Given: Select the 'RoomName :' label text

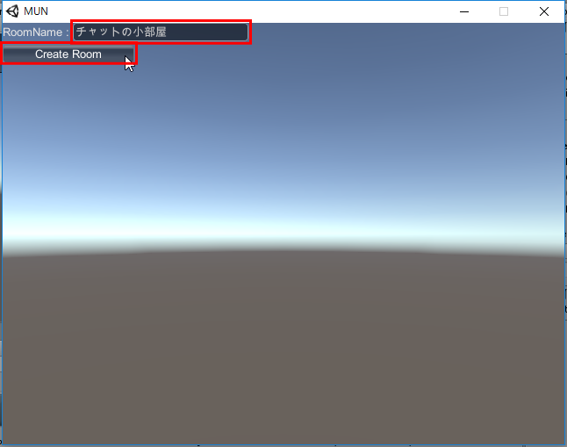Looking at the screenshot, I should 36,32.
